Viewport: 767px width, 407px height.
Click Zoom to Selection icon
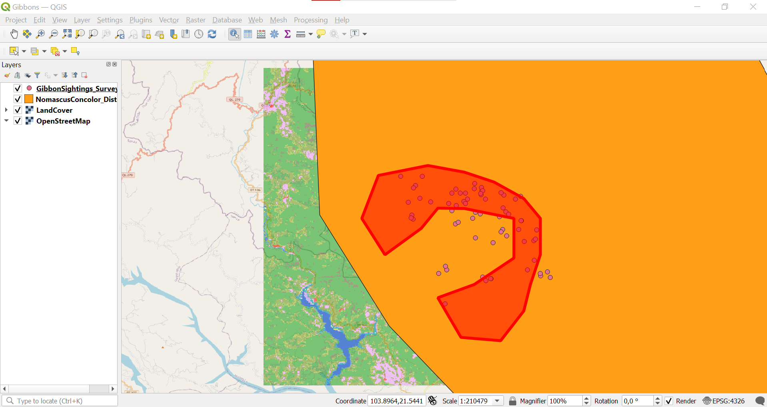[x=80, y=34]
